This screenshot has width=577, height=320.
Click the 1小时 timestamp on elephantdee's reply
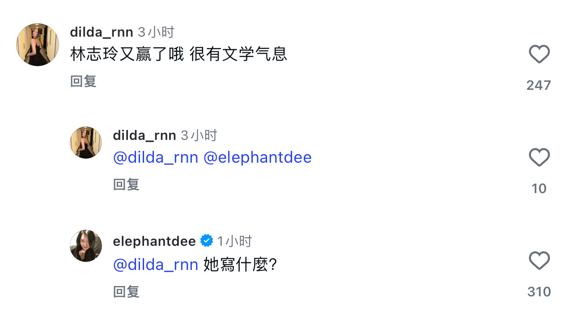pos(235,241)
